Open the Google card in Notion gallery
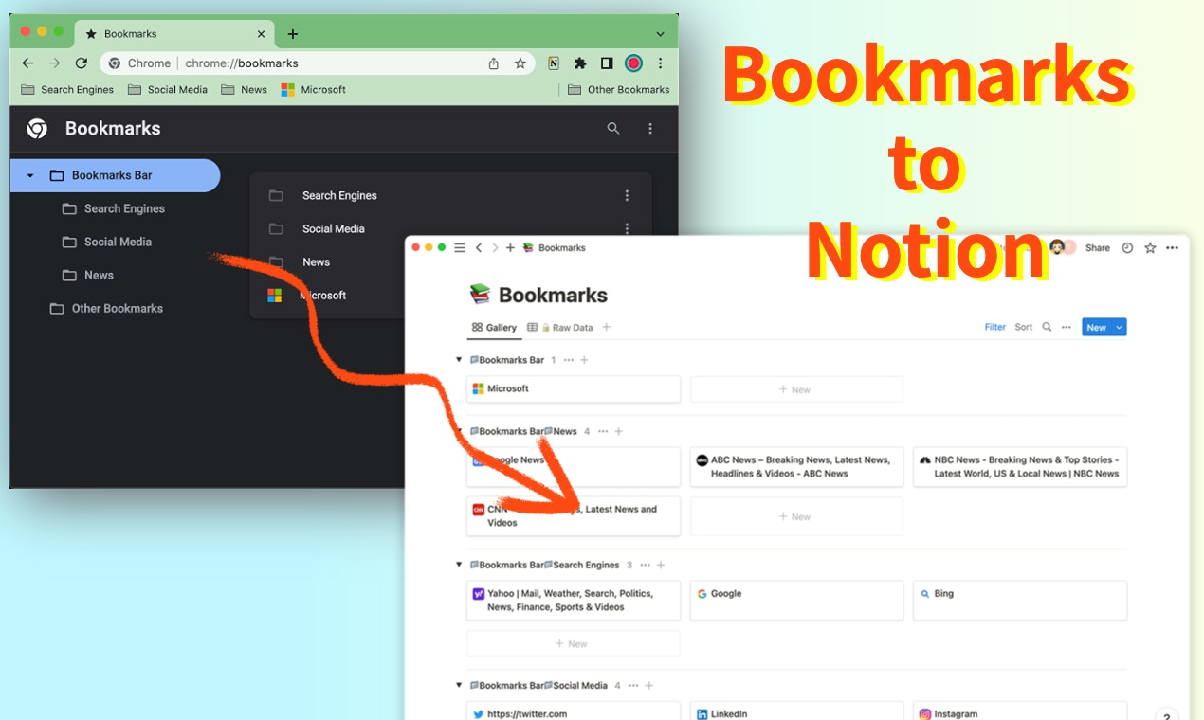1204x720 pixels. click(796, 601)
